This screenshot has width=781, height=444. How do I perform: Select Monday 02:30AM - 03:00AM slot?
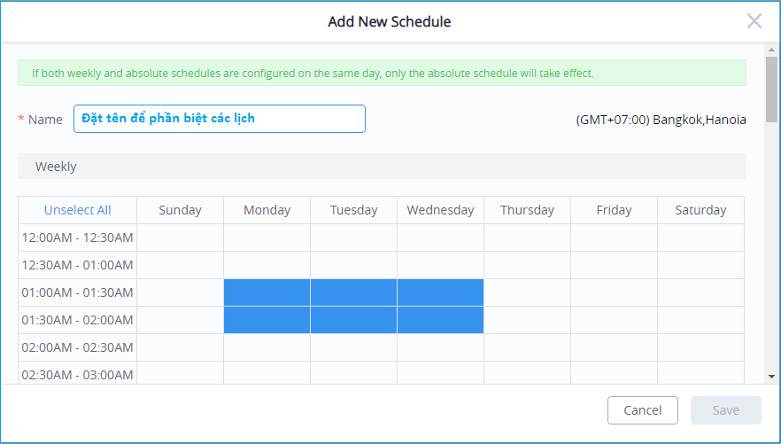coord(267,373)
